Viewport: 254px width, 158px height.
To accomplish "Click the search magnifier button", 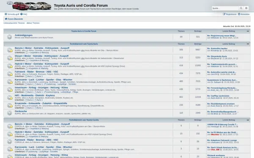I will coord(241,8).
